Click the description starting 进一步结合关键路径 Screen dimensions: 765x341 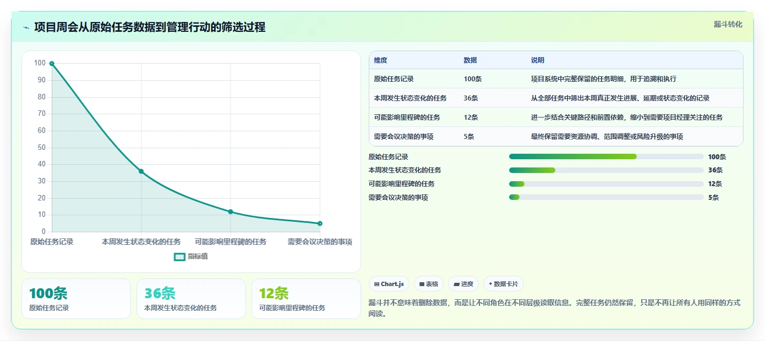pos(626,118)
